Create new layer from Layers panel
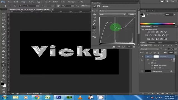The width and height of the screenshot is (178, 100). pyautogui.click(x=167, y=94)
